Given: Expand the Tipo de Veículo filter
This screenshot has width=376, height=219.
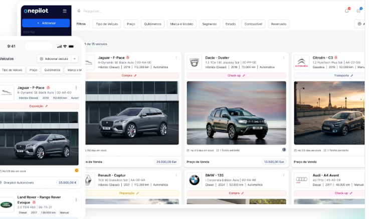Looking at the screenshot, I should point(107,24).
